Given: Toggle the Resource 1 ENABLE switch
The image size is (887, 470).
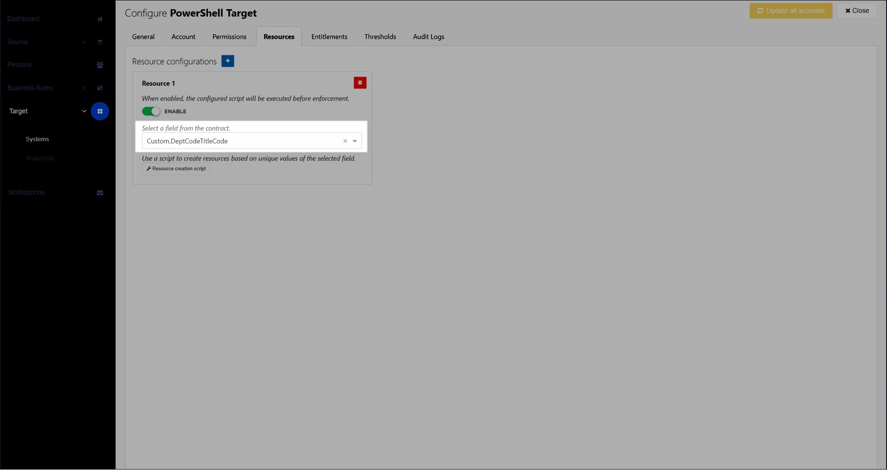Looking at the screenshot, I should click(151, 112).
